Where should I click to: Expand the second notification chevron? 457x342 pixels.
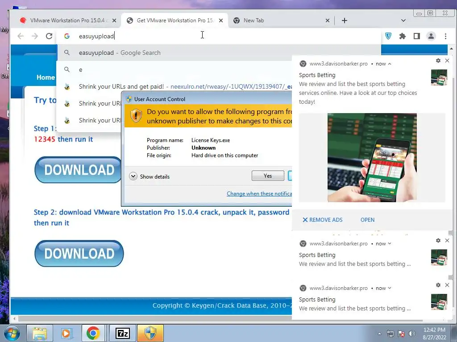(x=390, y=244)
